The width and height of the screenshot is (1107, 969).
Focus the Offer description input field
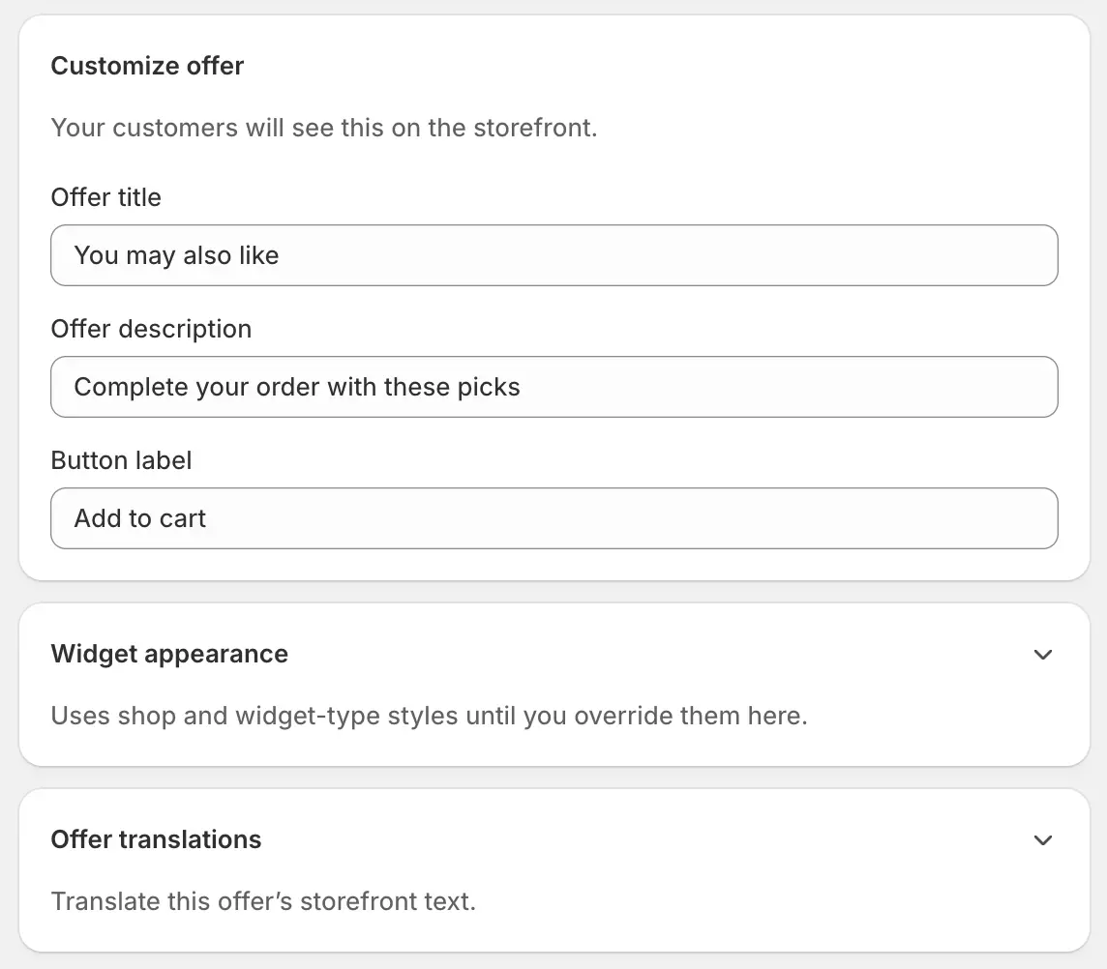pos(554,387)
